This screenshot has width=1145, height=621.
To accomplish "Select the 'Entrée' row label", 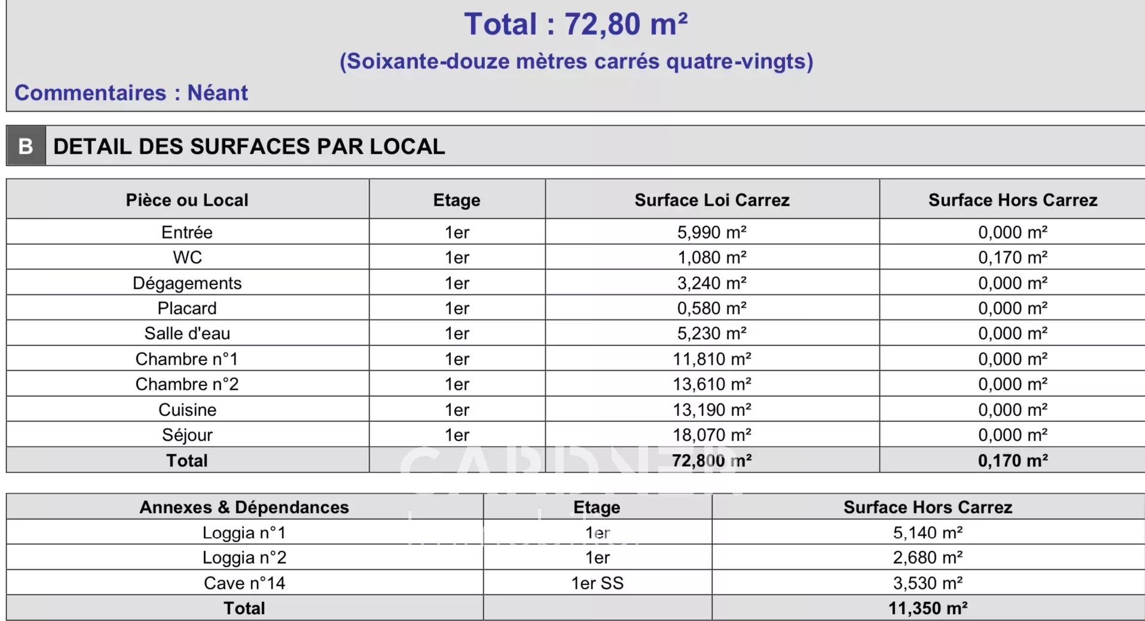I will pyautogui.click(x=187, y=232).
